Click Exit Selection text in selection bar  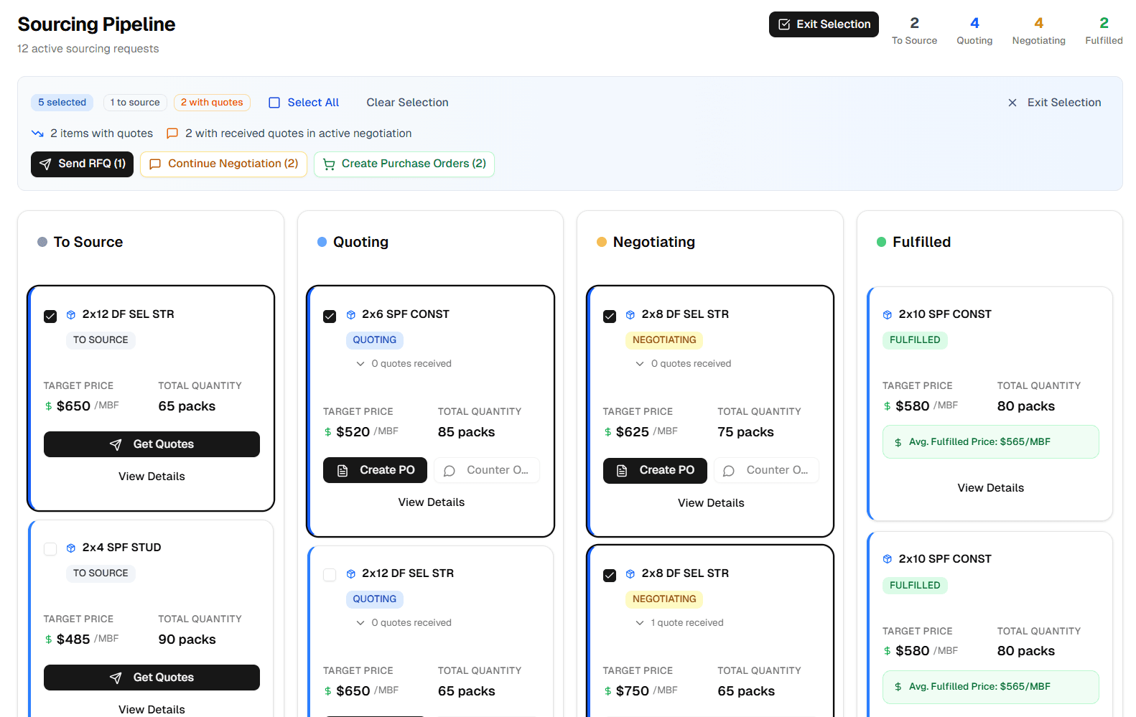1064,103
